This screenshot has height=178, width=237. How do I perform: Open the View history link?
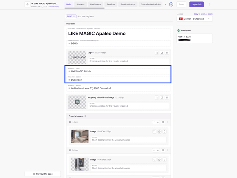(x=54, y=7)
